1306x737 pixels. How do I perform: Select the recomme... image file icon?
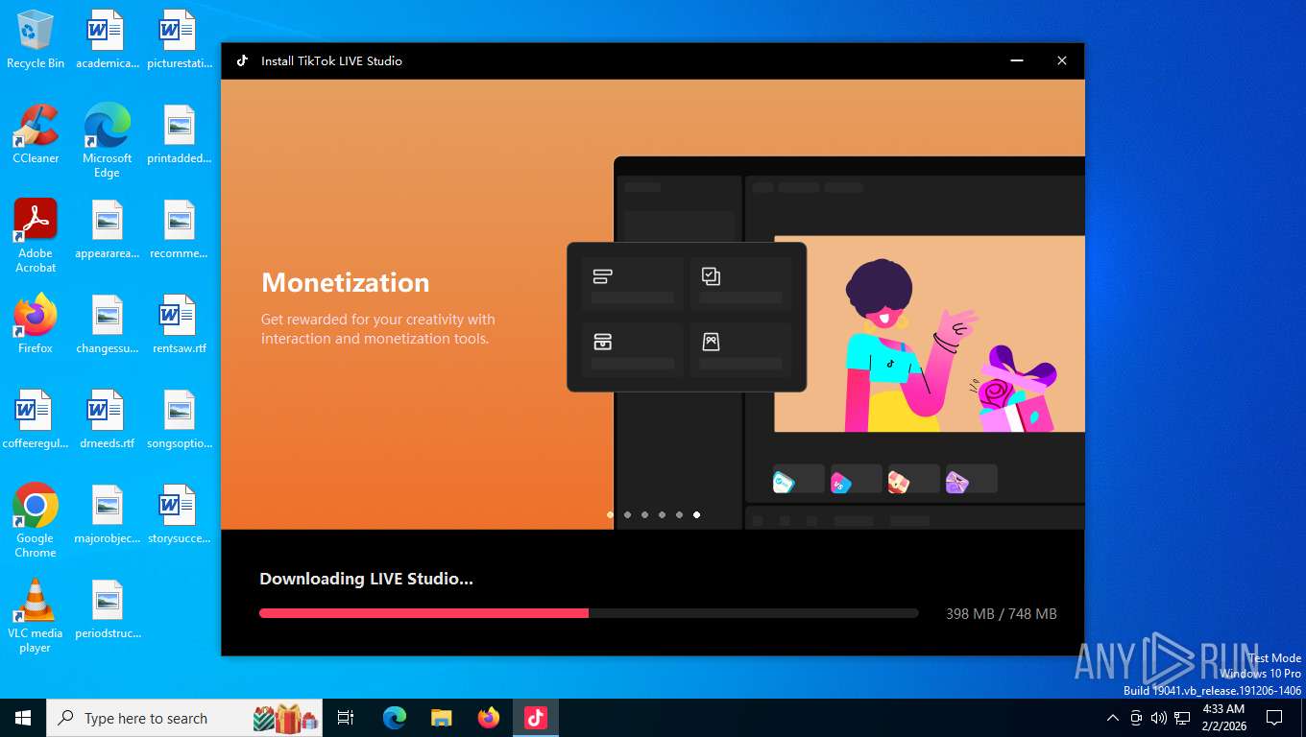tap(179, 229)
